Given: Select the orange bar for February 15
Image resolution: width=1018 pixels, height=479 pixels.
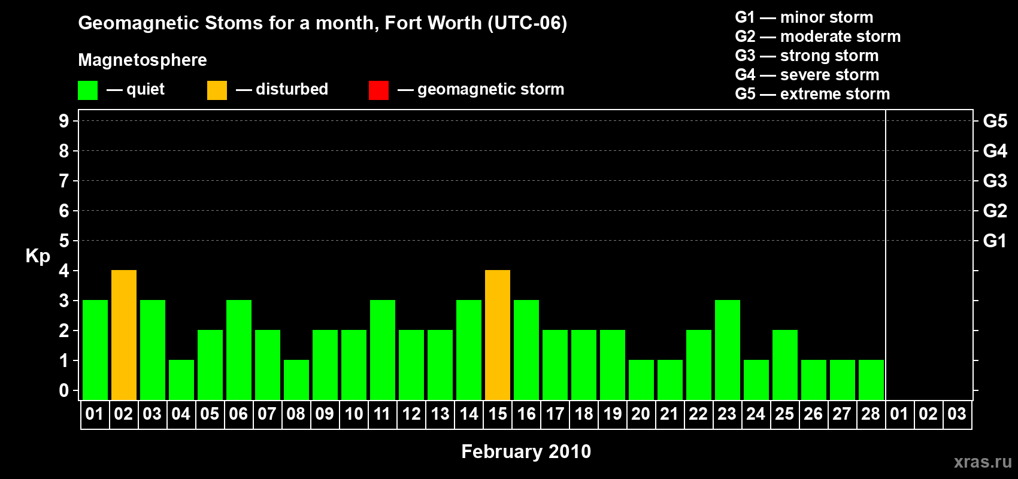Looking at the screenshot, I should pyautogui.click(x=498, y=335).
